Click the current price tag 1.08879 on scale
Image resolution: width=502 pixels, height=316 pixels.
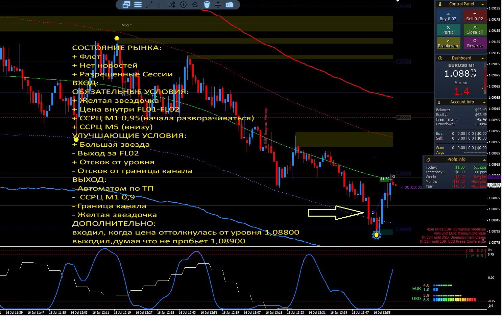coord(495,185)
